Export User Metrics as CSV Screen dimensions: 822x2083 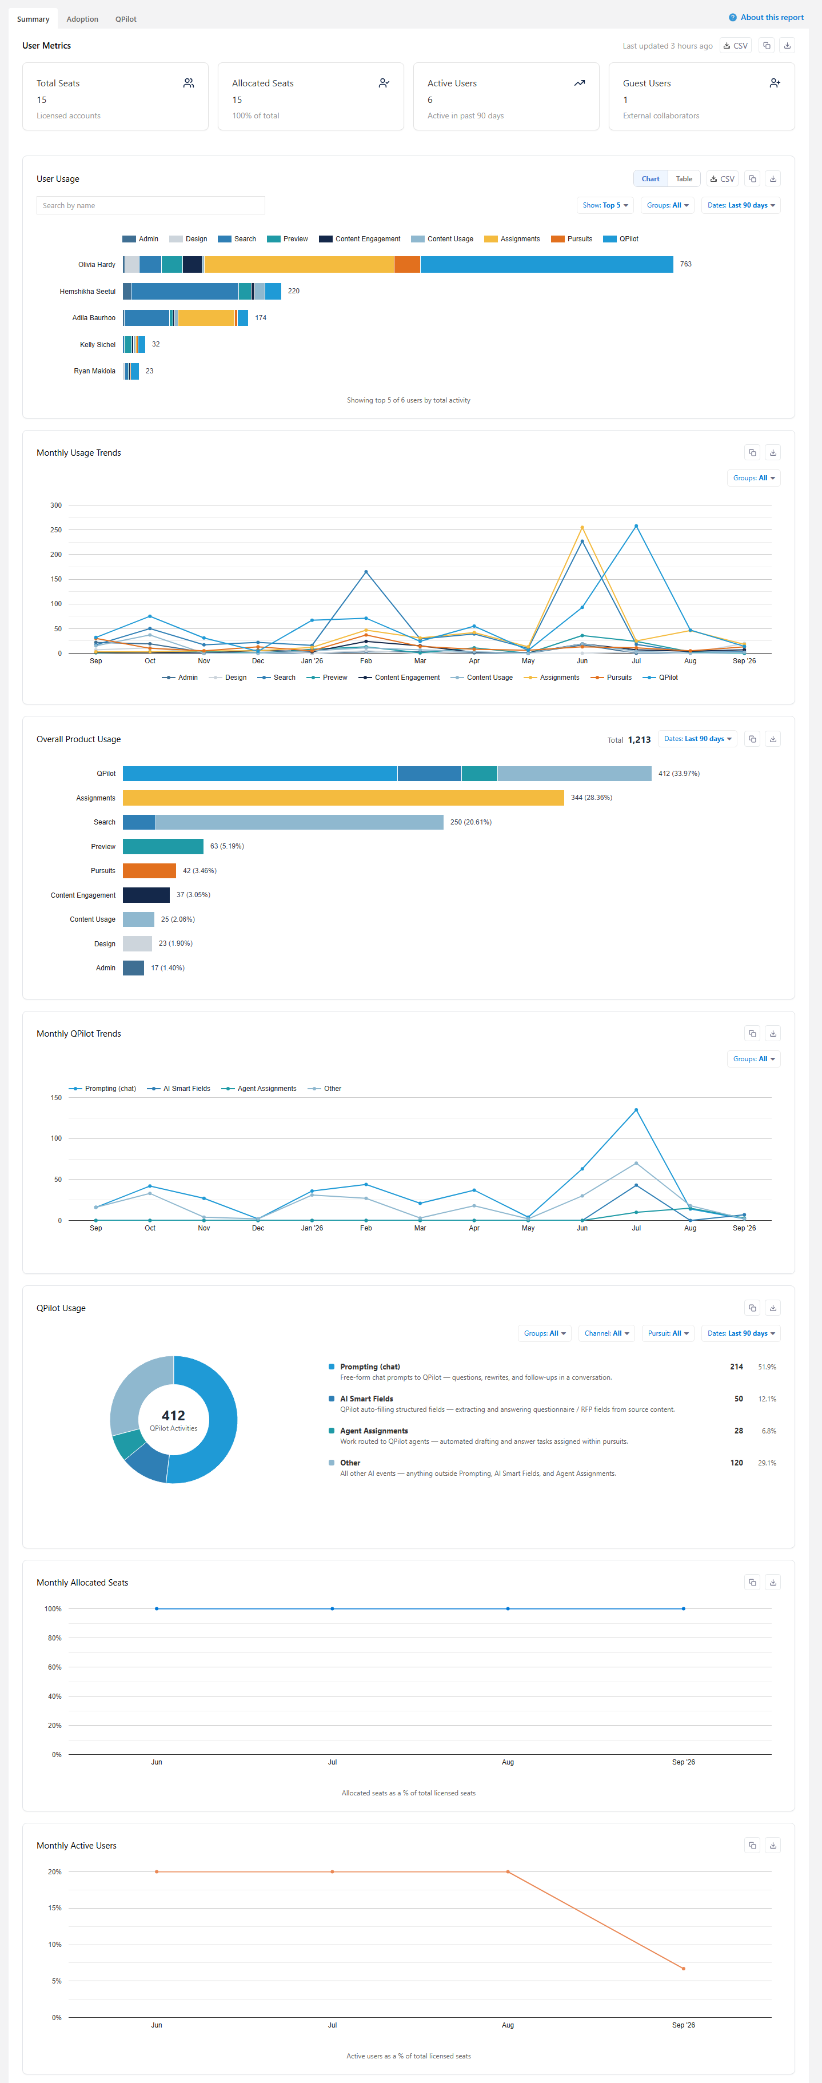pos(736,45)
